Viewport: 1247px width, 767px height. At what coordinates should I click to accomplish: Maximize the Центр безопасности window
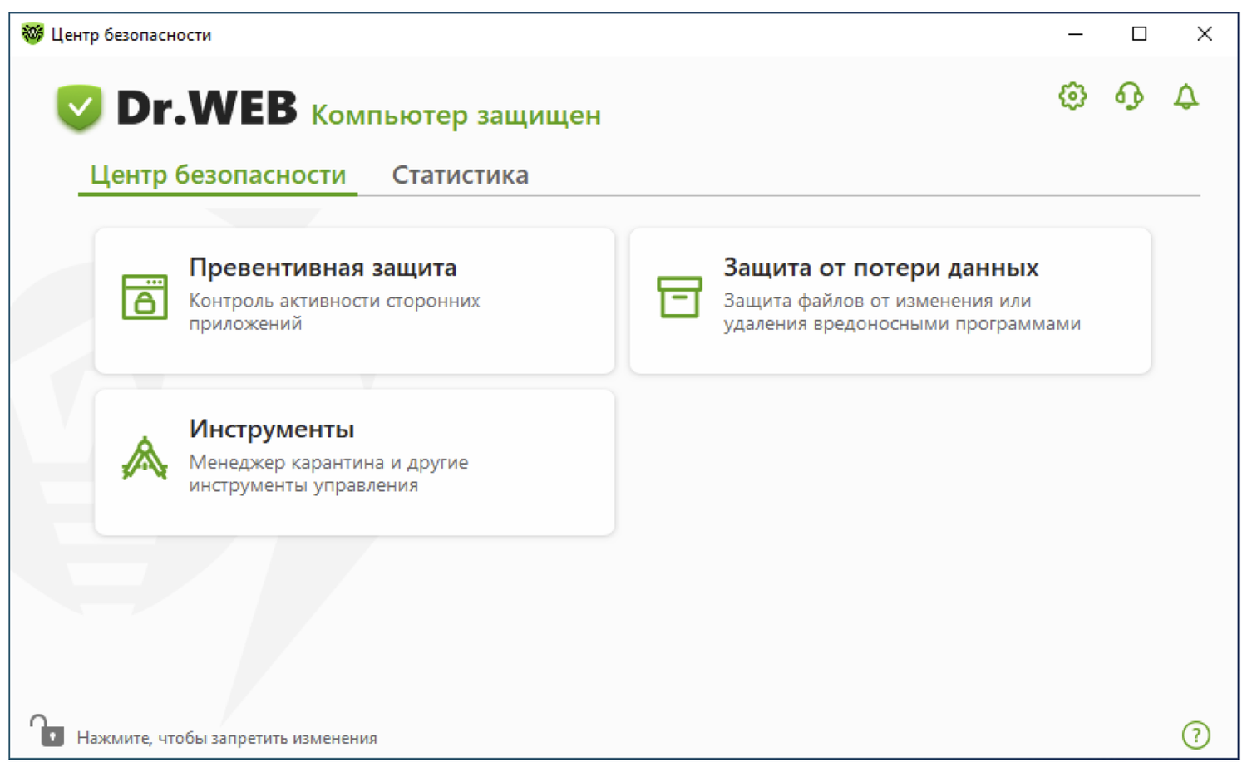click(x=1139, y=34)
